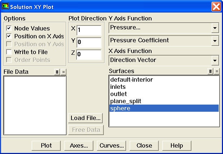Click the Plot Direction X input field
The height and width of the screenshot is (154, 223).
89,30
